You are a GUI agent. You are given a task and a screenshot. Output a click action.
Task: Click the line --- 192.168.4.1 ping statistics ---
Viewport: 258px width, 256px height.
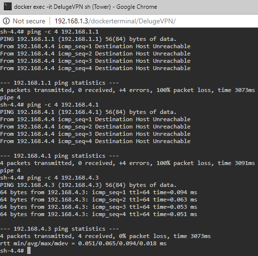pyautogui.click(x=59, y=156)
